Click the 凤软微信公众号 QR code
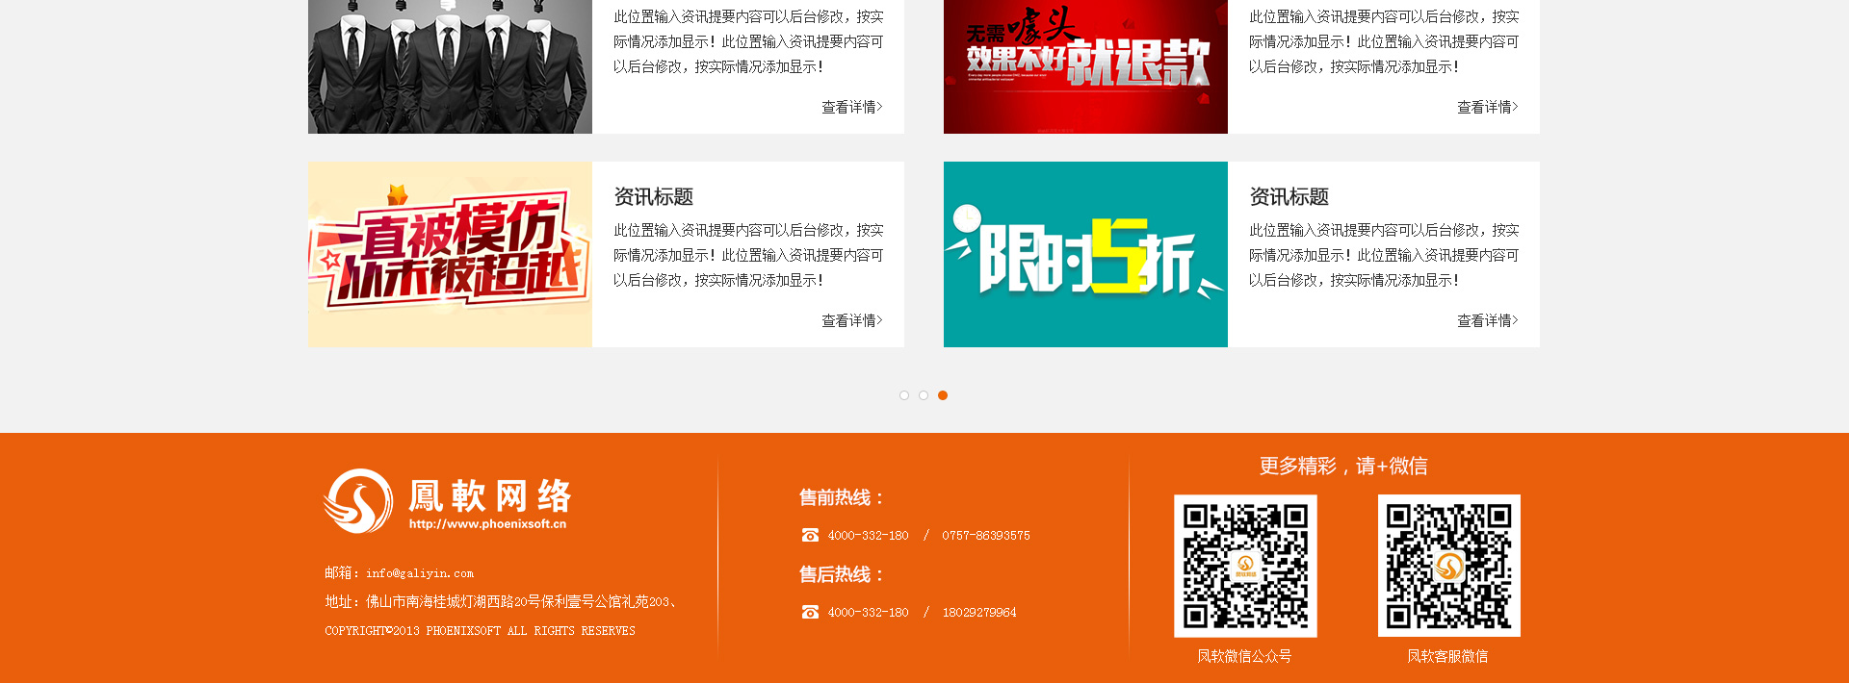Screen dimensions: 1849x683 tap(1245, 566)
